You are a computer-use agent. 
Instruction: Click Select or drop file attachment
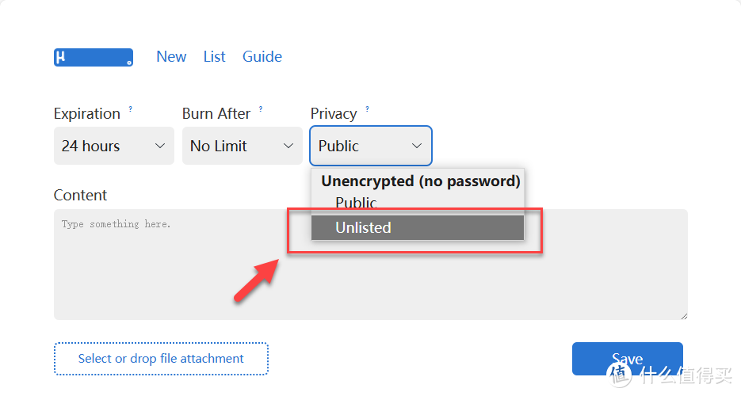click(161, 359)
